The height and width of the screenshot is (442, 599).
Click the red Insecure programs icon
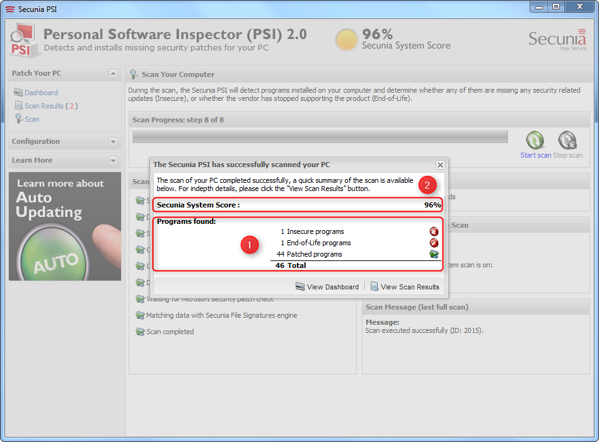[434, 231]
